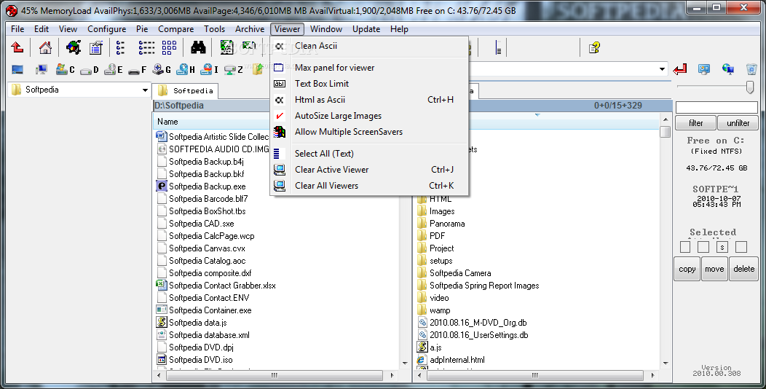Switch to grid thumbnails view icon
The width and height of the screenshot is (766, 389).
click(169, 47)
